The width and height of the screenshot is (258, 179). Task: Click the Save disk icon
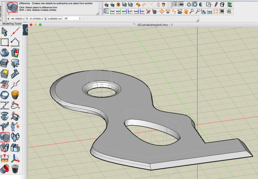(125, 5)
